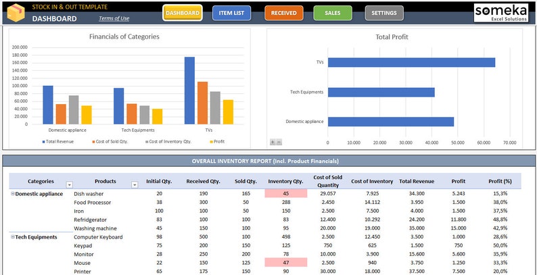Open the Settings section
The height and width of the screenshot is (275, 537).
pyautogui.click(x=384, y=13)
